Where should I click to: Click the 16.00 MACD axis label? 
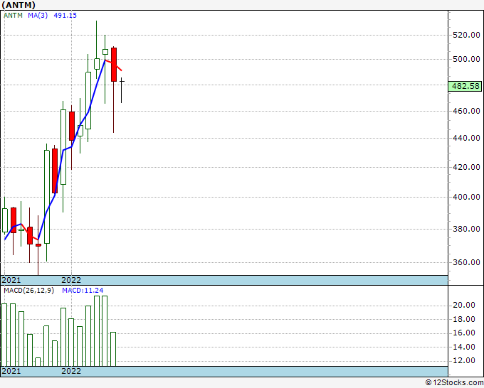point(463,333)
